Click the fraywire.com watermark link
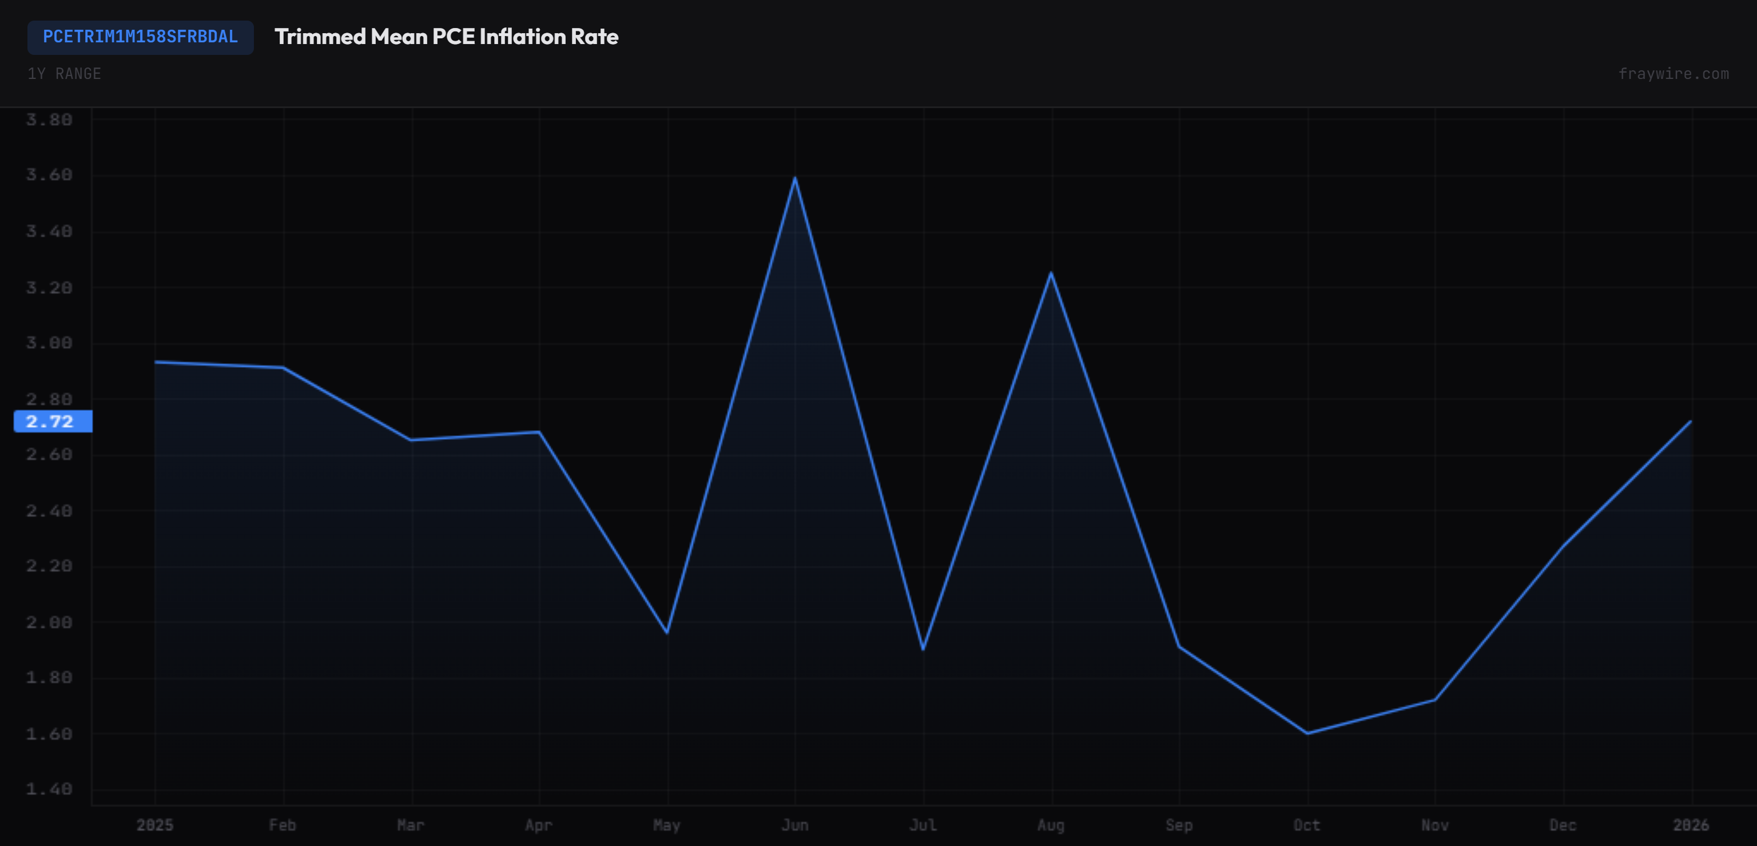Image resolution: width=1757 pixels, height=846 pixels. pos(1673,74)
